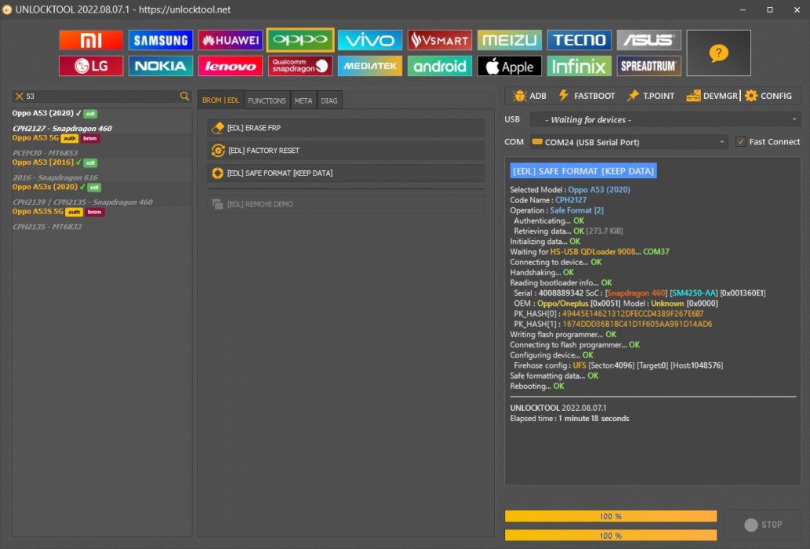Viewport: 810px width, 549px height.
Task: Select the Oppo brand logo
Action: click(300, 40)
